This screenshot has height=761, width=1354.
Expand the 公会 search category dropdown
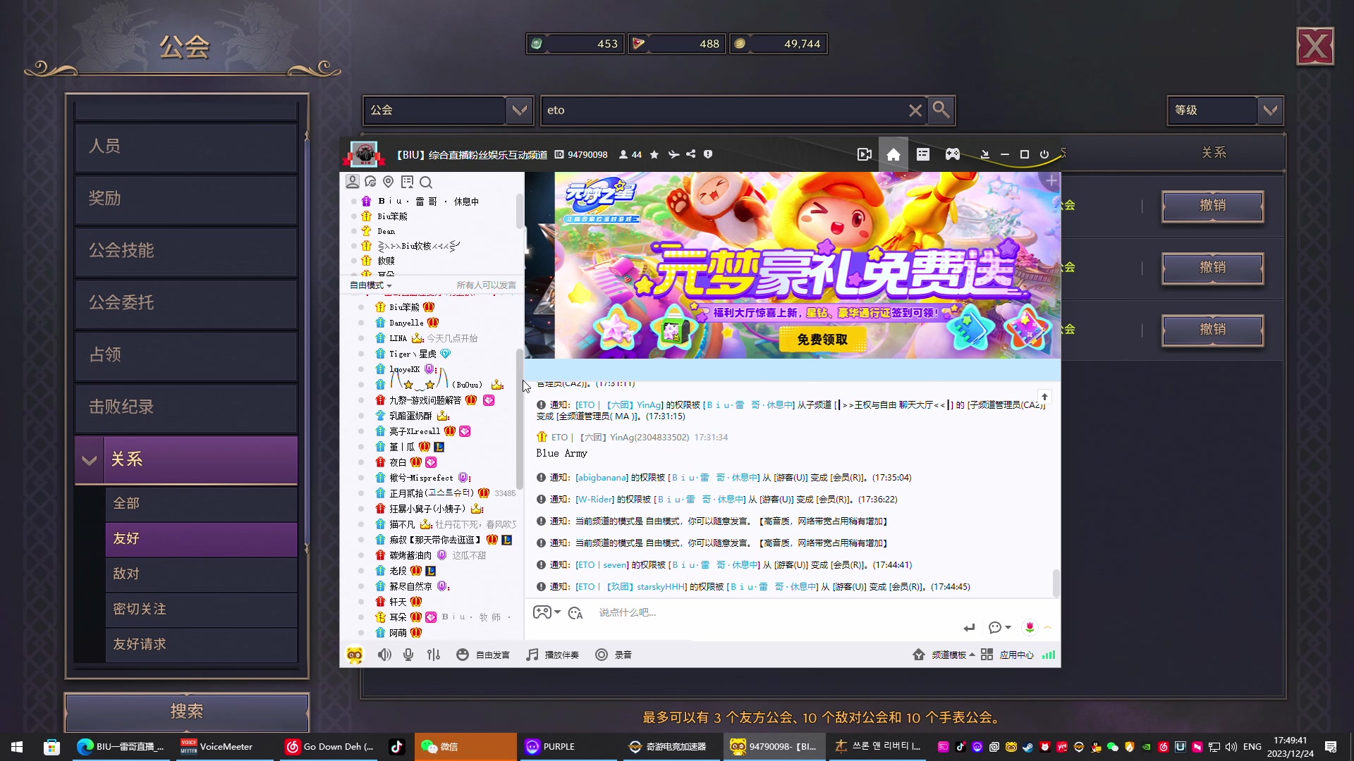(520, 110)
